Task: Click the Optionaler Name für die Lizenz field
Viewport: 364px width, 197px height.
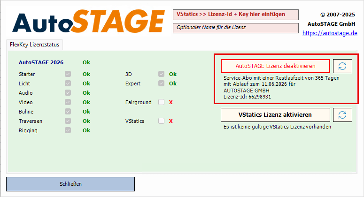Action: click(236, 28)
